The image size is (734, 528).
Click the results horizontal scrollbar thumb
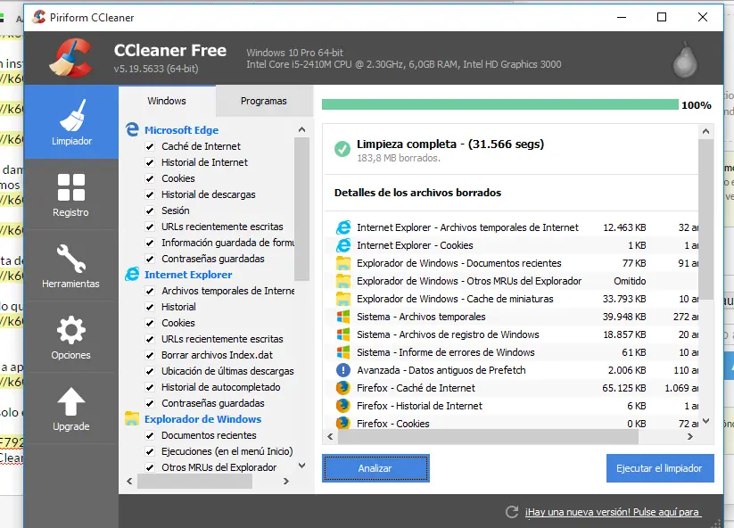tap(488, 436)
